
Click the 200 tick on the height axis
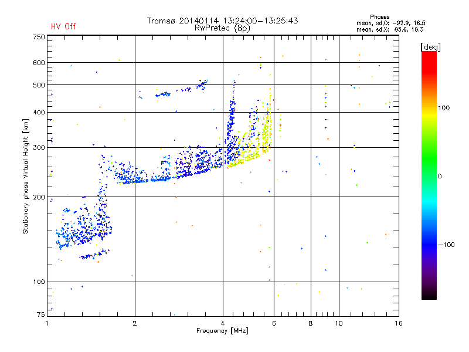(x=39, y=197)
